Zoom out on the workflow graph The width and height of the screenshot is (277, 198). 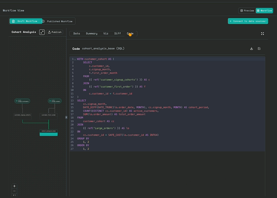[x=14, y=191]
